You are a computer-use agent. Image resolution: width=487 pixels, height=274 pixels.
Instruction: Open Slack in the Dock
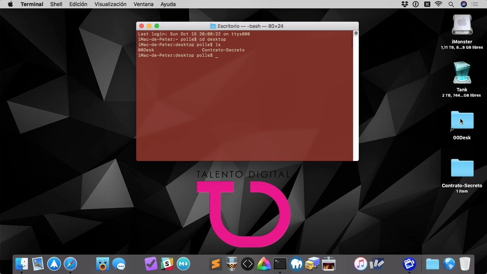pyautogui.click(x=167, y=264)
